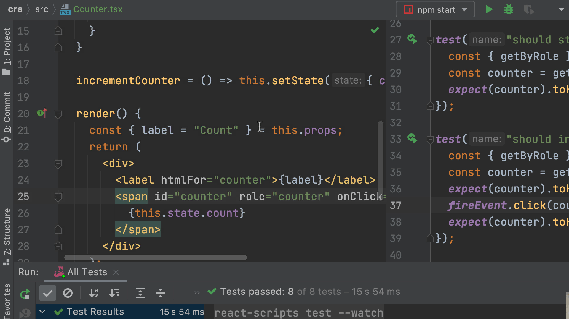Collapse the Test Results tree node
569x319 pixels.
42,311
